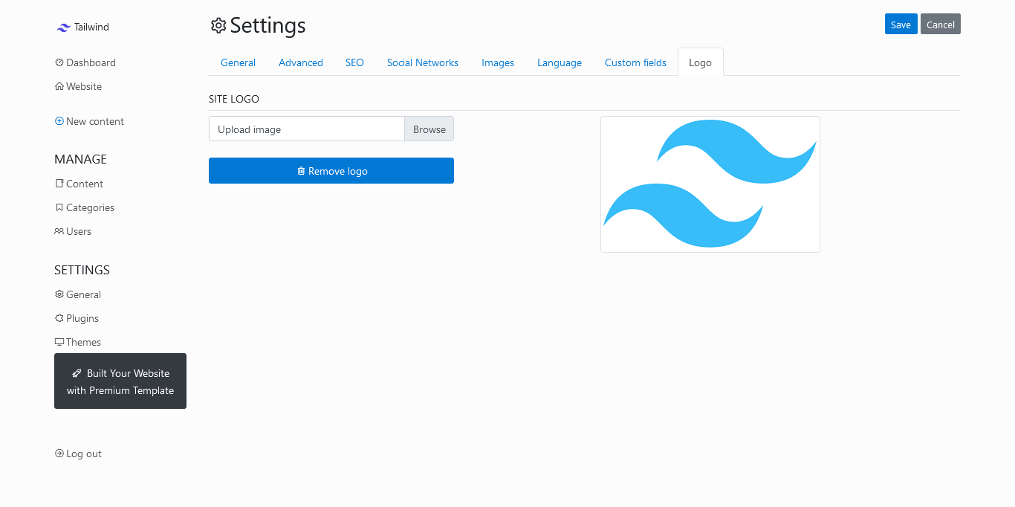Click Browse to choose an image
1015x507 pixels.
click(429, 129)
